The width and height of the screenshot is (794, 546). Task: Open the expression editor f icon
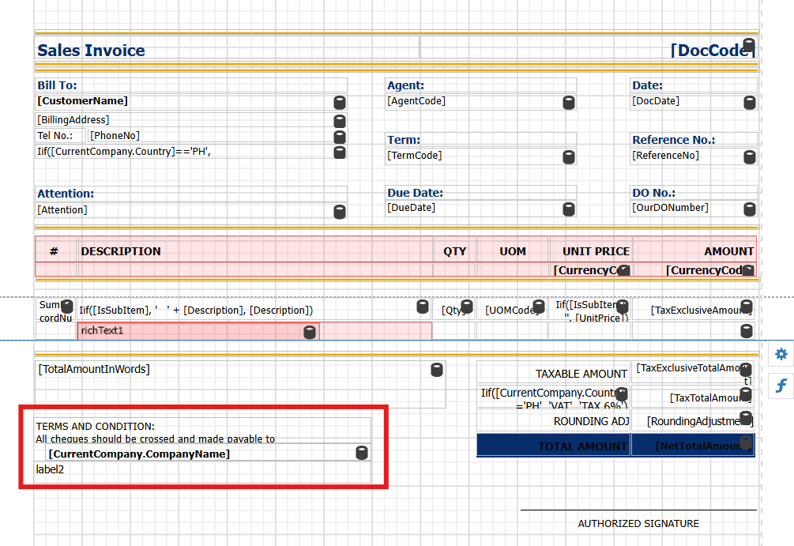coord(781,386)
